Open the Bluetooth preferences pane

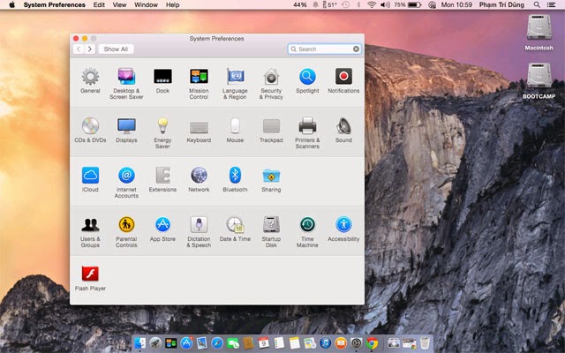pos(235,179)
